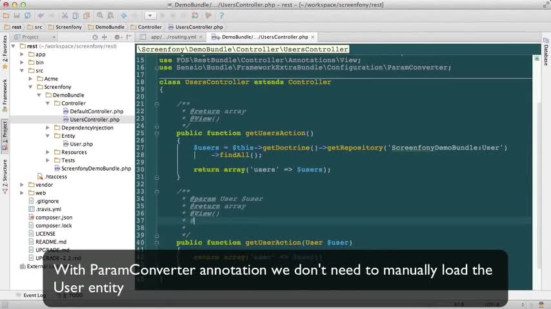Click the Help question mark icon

pos(221,15)
